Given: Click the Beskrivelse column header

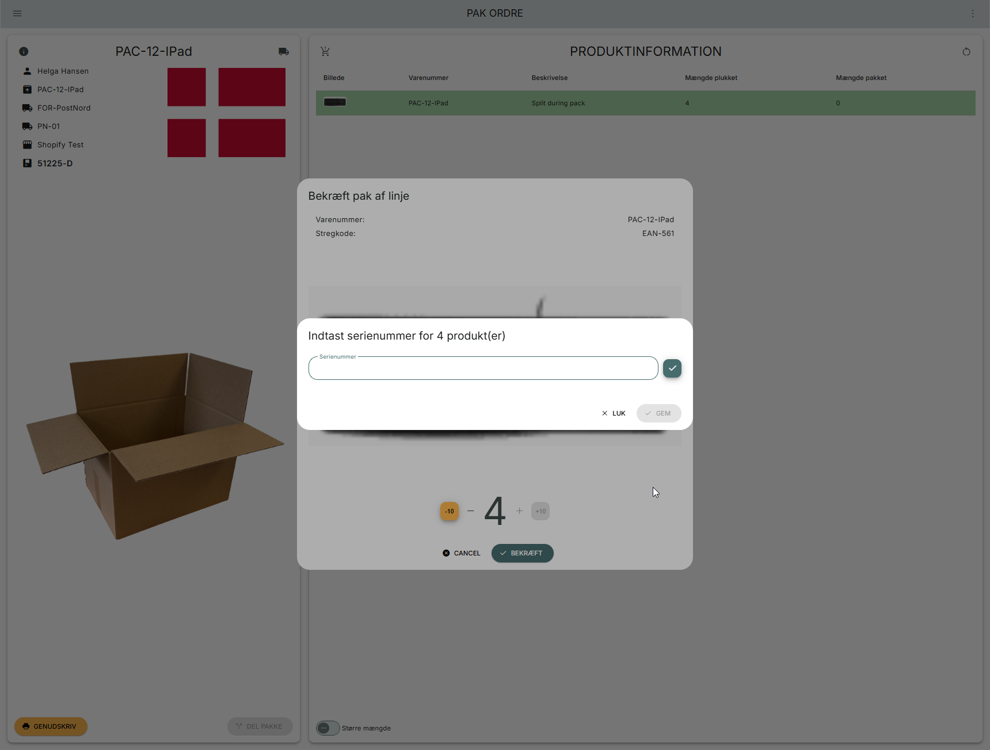Looking at the screenshot, I should [x=550, y=78].
